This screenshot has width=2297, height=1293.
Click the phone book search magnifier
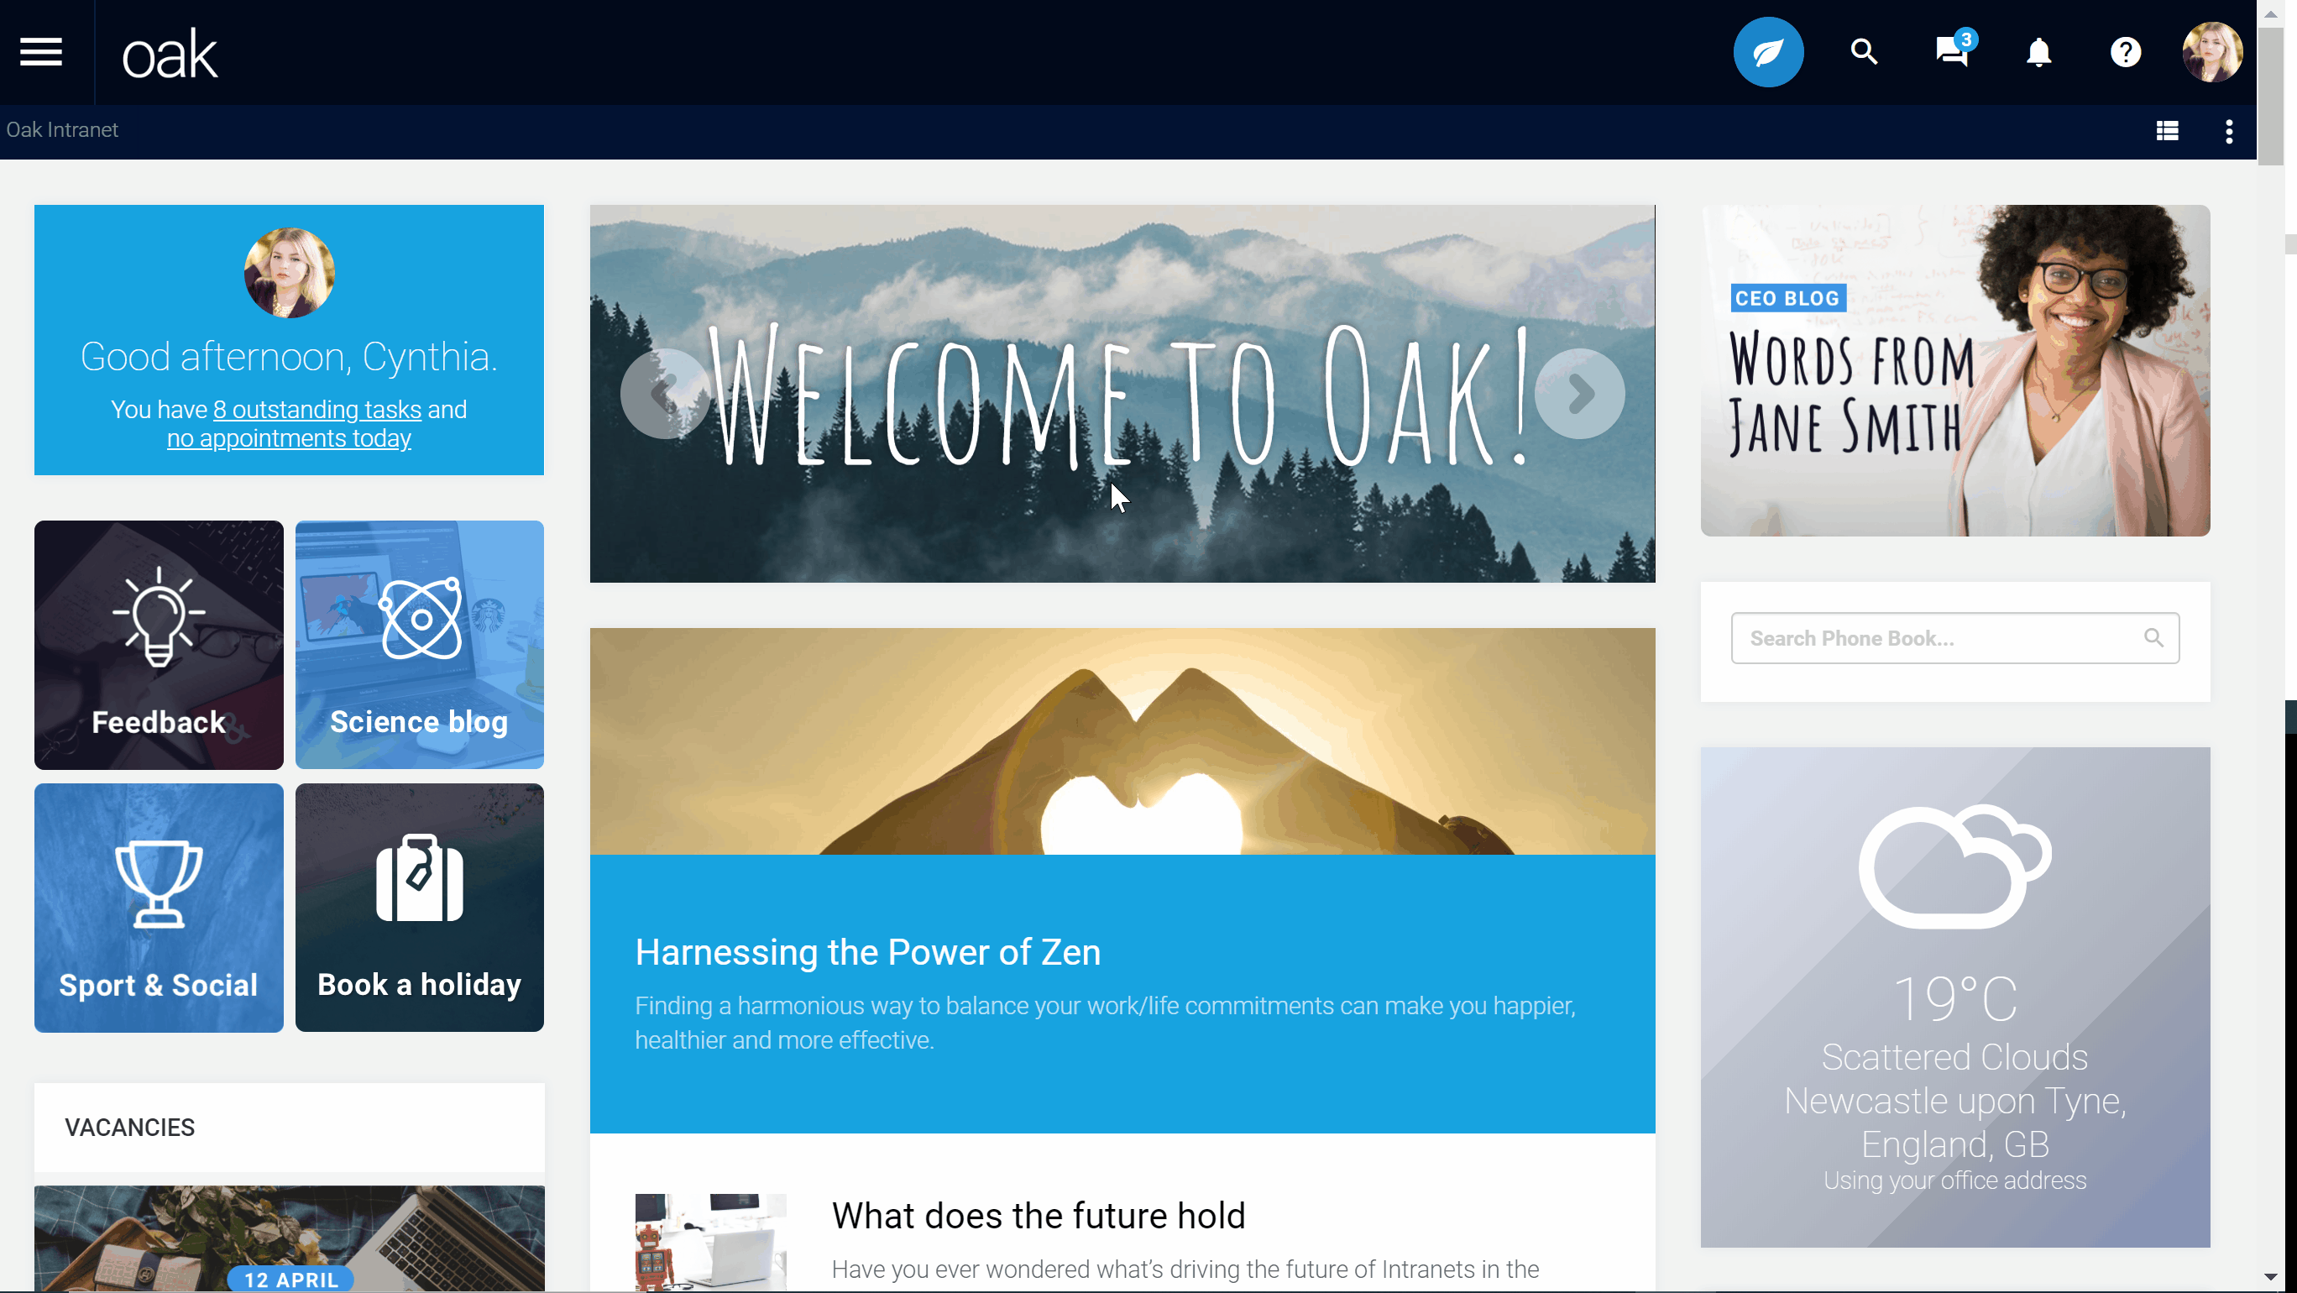coord(2153,637)
